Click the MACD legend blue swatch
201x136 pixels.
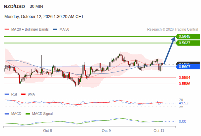7,114
